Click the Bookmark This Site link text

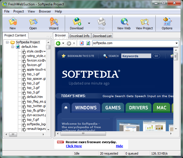[81, 56]
